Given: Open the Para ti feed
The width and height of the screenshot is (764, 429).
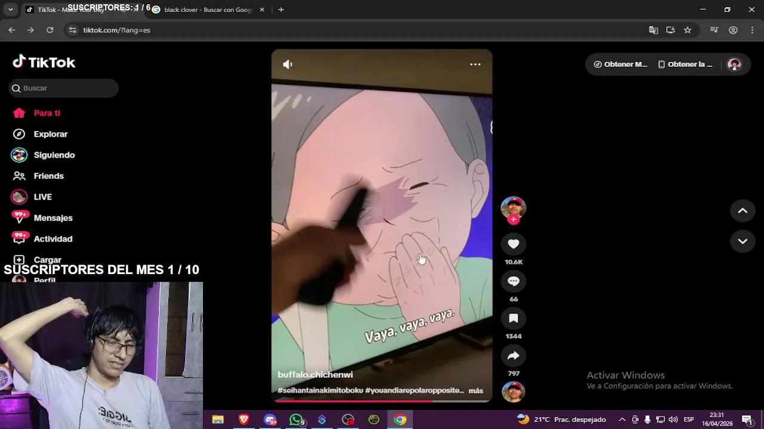Looking at the screenshot, I should [x=47, y=113].
